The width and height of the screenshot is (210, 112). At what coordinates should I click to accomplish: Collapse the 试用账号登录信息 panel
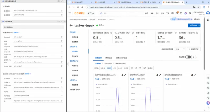65,1
